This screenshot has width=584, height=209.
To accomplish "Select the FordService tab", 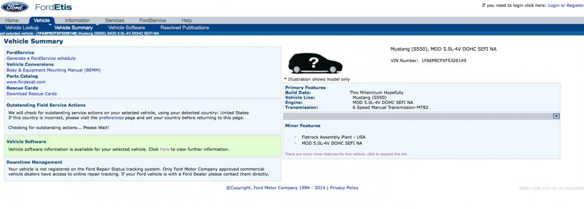I will 153,20.
